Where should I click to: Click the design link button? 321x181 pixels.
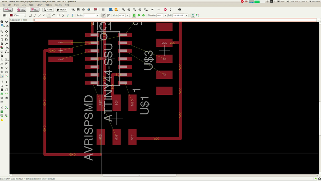[x=8, y=10]
